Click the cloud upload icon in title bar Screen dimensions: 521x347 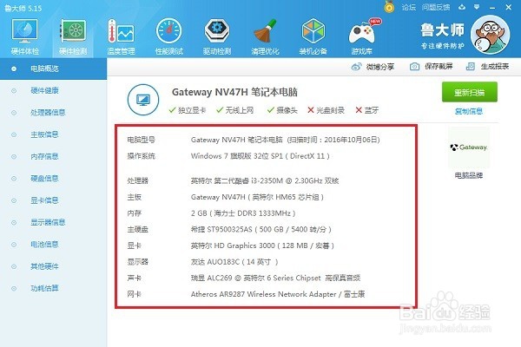pos(462,7)
